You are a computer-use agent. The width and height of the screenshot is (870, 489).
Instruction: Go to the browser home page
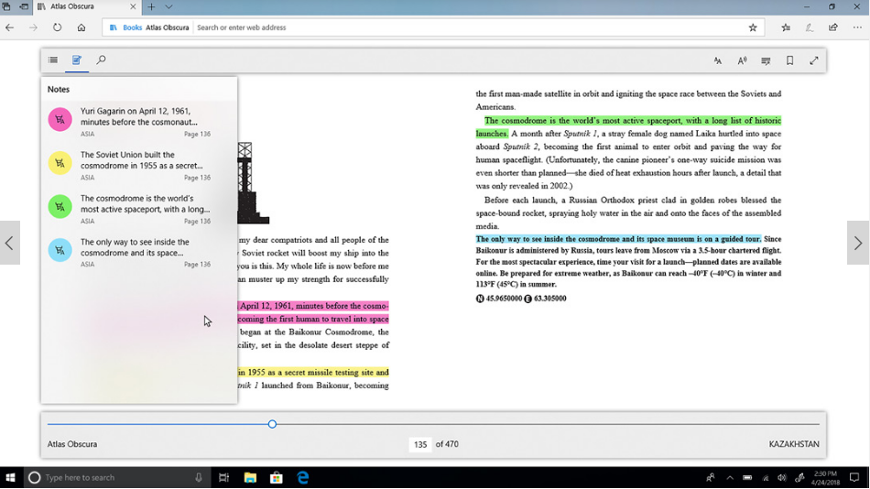81,27
